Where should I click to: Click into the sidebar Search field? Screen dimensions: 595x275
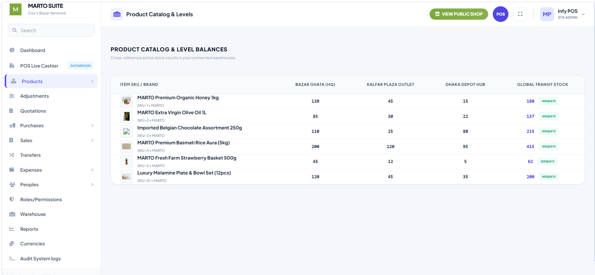[x=51, y=30]
